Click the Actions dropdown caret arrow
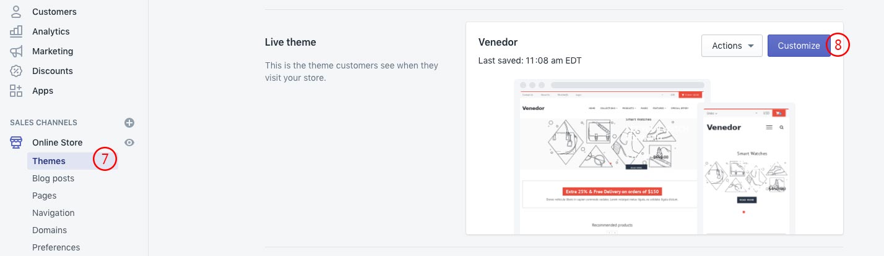The width and height of the screenshot is (884, 256). point(751,46)
